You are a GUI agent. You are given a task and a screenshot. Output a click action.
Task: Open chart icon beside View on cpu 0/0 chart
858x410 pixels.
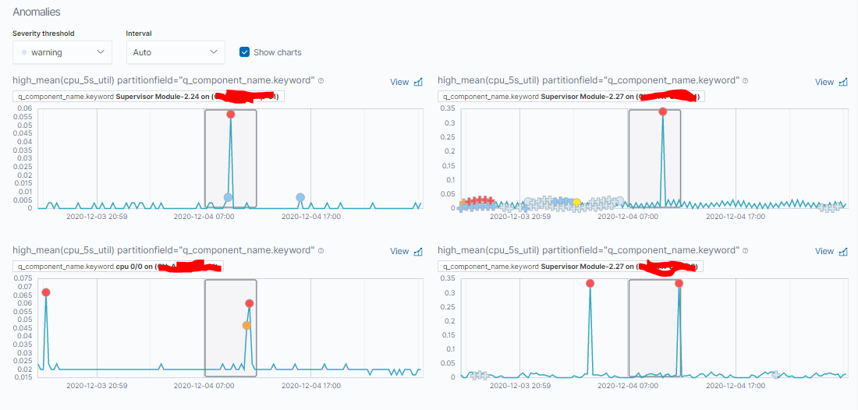[419, 252]
